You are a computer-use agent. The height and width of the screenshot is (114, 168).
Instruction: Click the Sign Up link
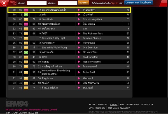115,3
